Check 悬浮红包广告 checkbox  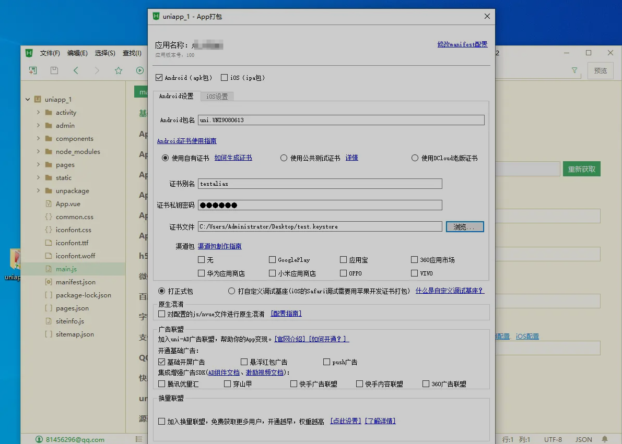point(244,362)
